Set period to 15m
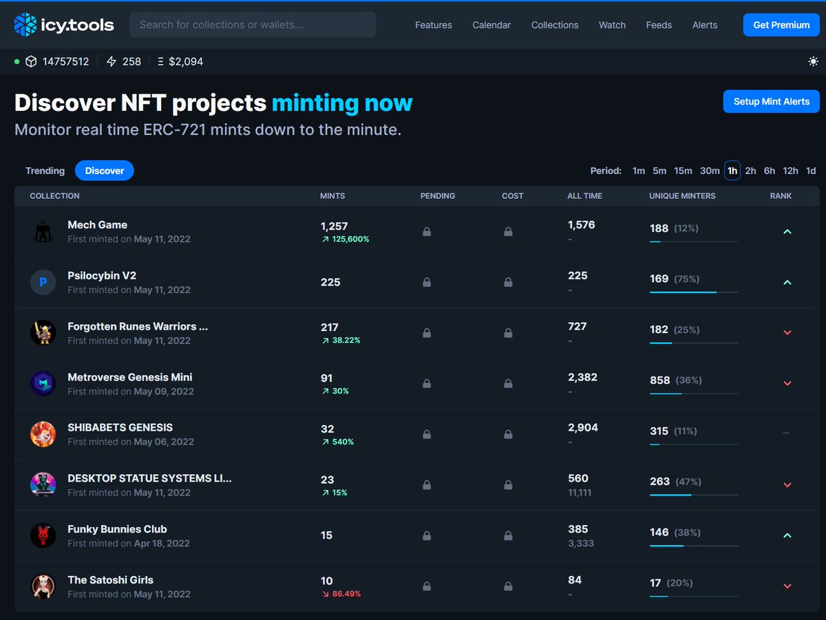This screenshot has width=826, height=620. [x=684, y=171]
